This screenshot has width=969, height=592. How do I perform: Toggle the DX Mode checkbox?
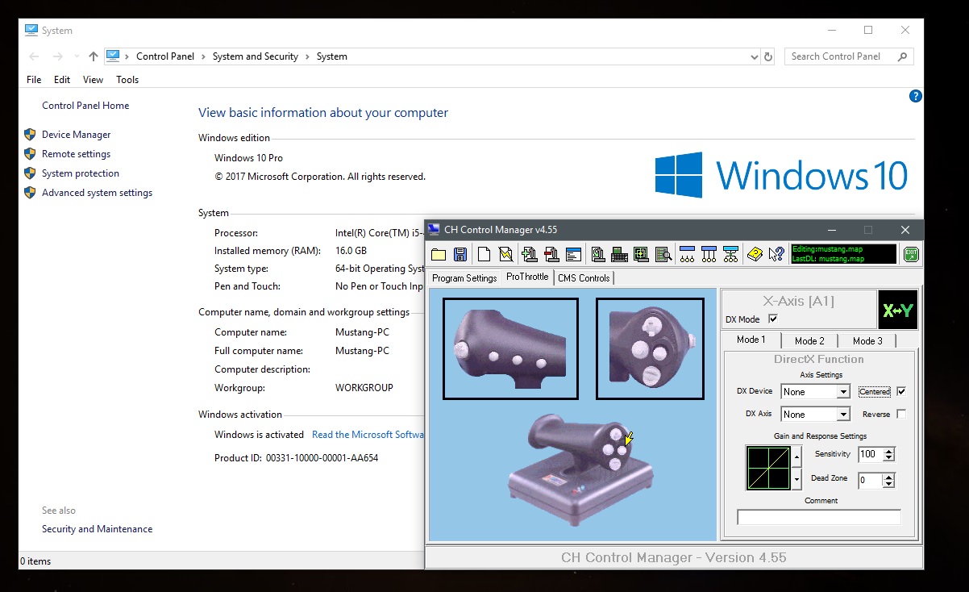[x=773, y=319]
